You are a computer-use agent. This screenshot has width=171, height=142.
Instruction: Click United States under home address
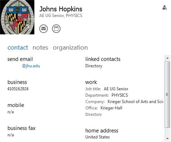[97, 137]
